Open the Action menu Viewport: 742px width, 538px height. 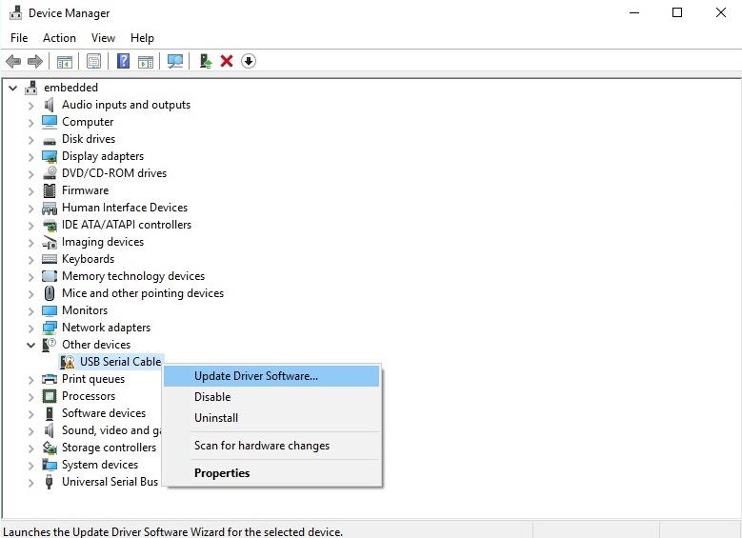click(59, 38)
